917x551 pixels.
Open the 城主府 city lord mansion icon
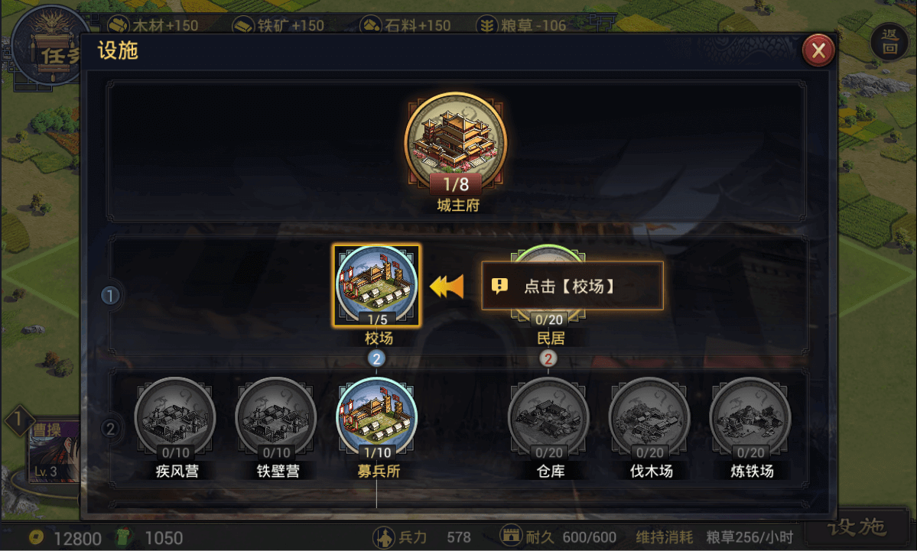456,143
